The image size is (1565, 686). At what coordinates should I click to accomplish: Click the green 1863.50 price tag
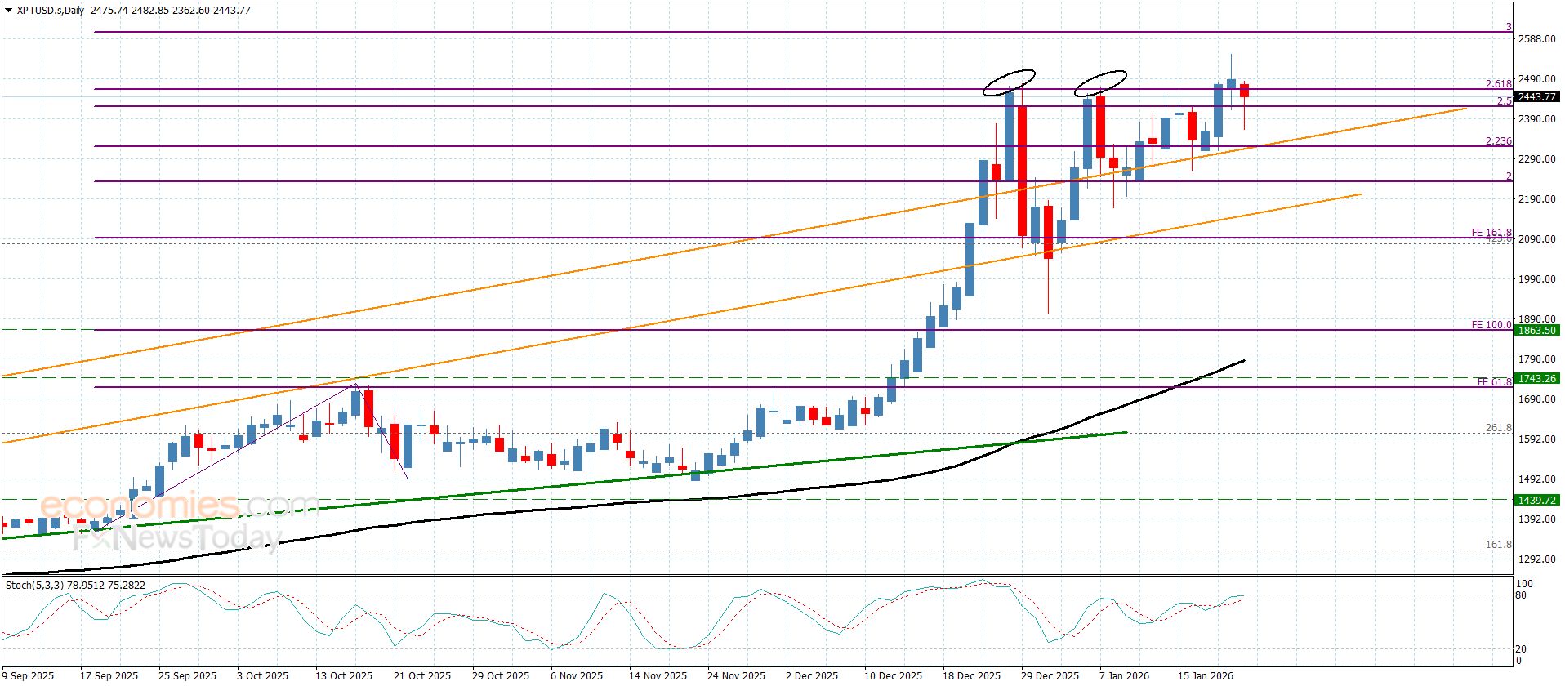click(1536, 330)
